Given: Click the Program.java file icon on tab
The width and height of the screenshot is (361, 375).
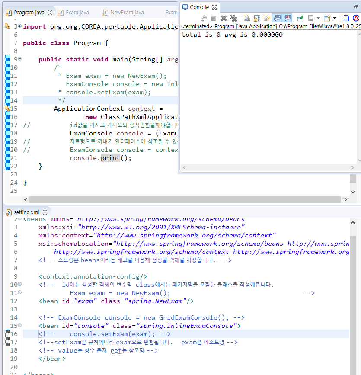Looking at the screenshot, I should [x=9, y=13].
